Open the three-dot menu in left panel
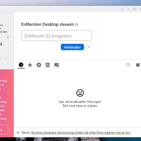The image size is (141, 141). click(x=8, y=37)
